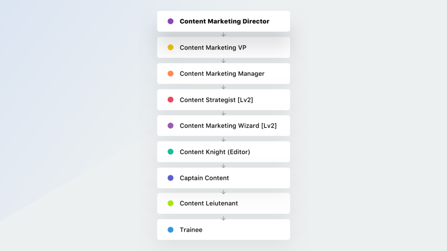
Task: Click the red dot beside Content Strategist
Action: pos(171,100)
